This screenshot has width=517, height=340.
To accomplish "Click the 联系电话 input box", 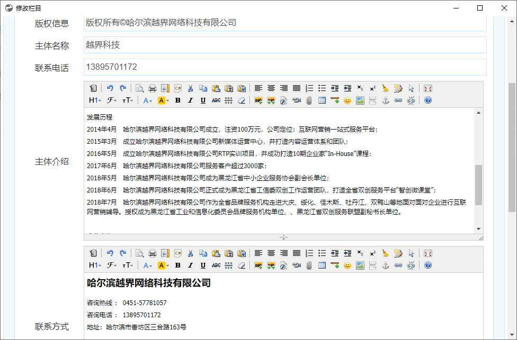I will [x=285, y=67].
